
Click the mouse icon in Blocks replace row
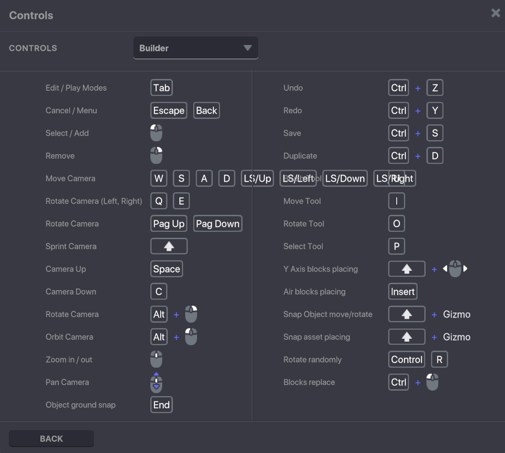click(432, 382)
